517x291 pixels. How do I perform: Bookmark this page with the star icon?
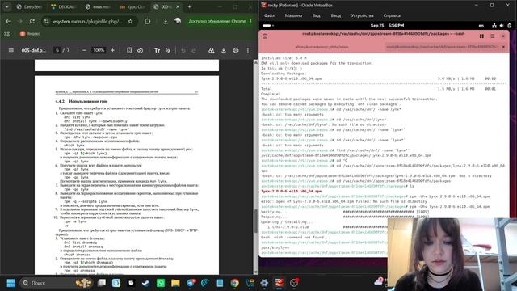[131, 21]
